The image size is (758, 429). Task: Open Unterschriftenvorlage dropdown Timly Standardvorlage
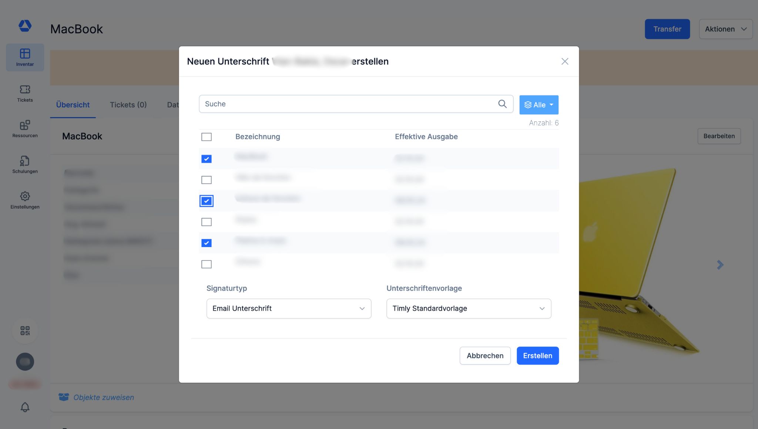coord(469,308)
